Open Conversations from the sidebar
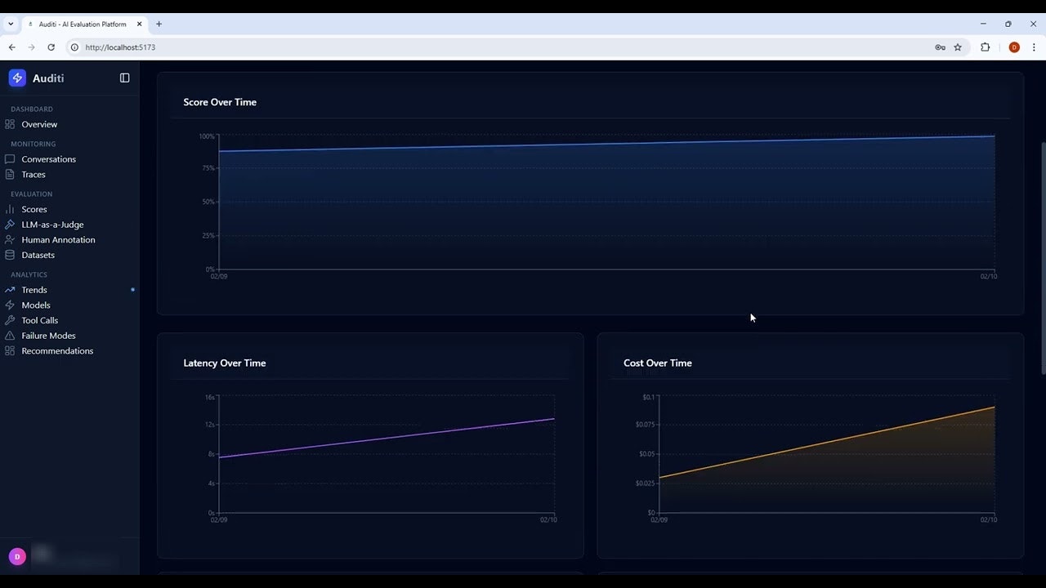1046x588 pixels. tap(48, 159)
